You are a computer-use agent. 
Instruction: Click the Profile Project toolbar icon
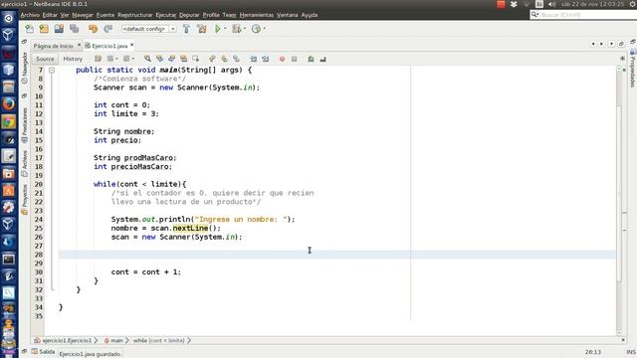point(256,29)
